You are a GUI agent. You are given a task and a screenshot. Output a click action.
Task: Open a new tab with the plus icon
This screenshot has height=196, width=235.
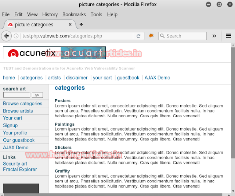(81, 25)
